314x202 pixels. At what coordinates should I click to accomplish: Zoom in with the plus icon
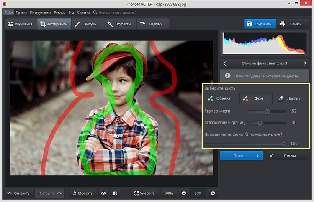coord(213,193)
